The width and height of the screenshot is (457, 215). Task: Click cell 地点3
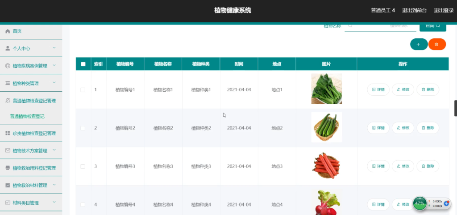click(x=277, y=166)
